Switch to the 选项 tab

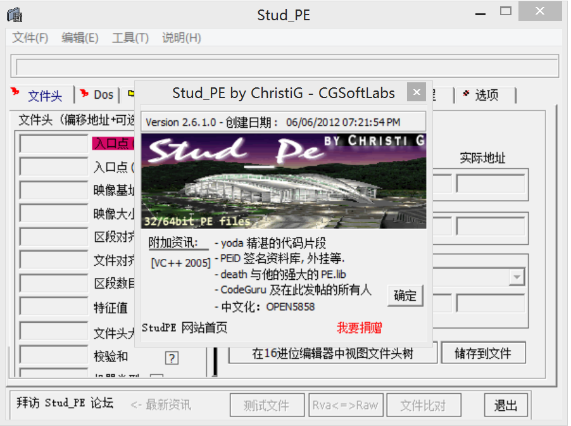click(x=487, y=95)
